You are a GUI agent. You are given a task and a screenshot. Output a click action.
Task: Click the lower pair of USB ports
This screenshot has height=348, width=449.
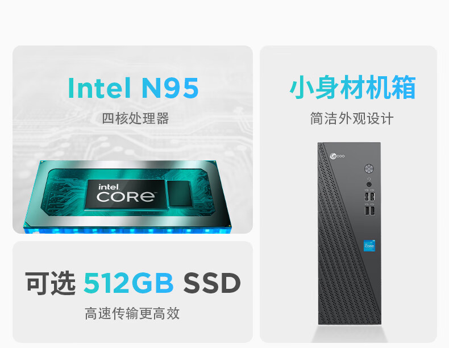tap(369, 210)
